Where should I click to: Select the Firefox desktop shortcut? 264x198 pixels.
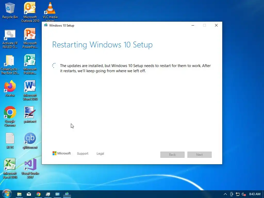[10, 88]
